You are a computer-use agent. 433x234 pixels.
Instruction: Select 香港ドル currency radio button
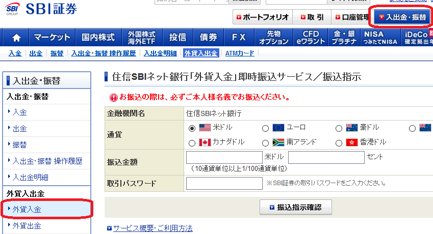coord(339,143)
